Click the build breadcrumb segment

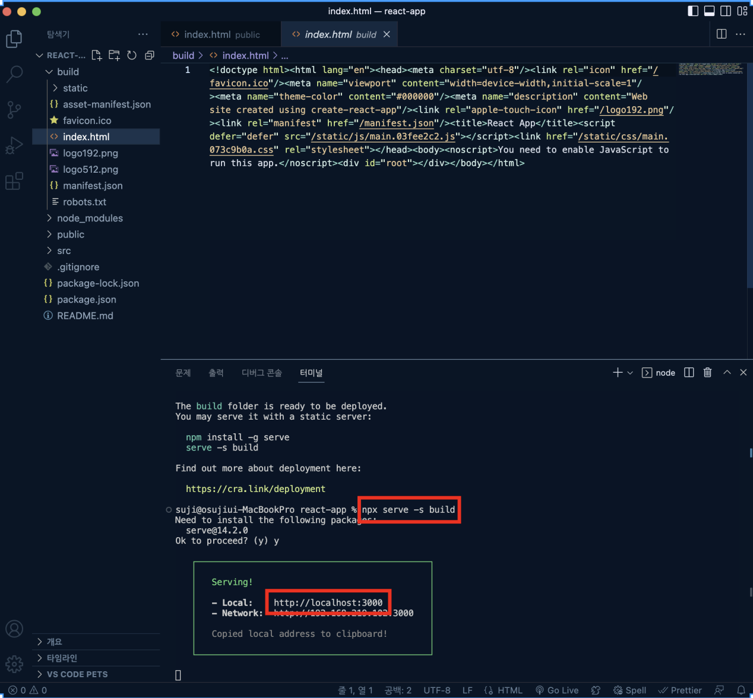click(x=183, y=55)
